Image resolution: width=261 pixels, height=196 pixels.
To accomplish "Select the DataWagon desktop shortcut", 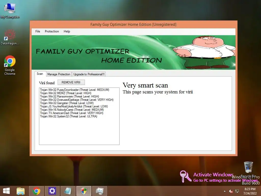I will (10, 37).
